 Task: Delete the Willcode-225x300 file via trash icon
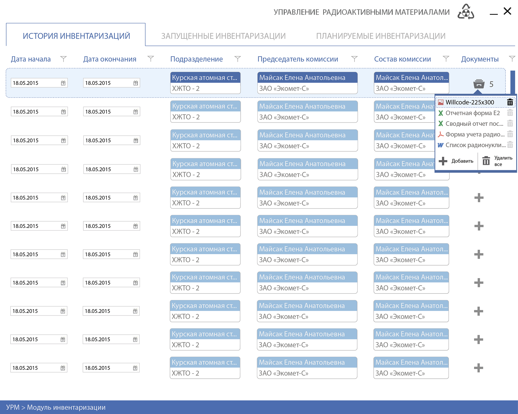pos(510,102)
